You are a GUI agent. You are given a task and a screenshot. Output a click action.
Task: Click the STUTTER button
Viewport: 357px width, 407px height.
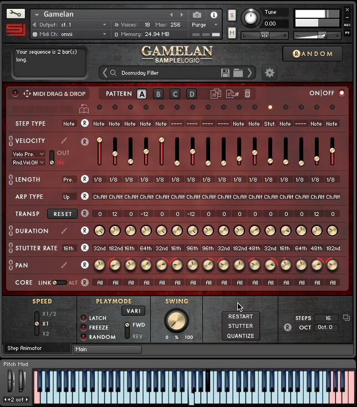coord(241,326)
